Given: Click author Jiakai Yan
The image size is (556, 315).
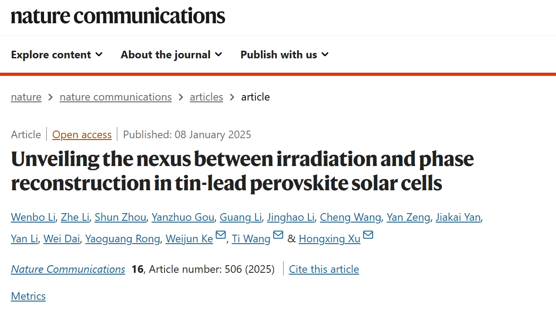Looking at the screenshot, I should click(x=458, y=217).
